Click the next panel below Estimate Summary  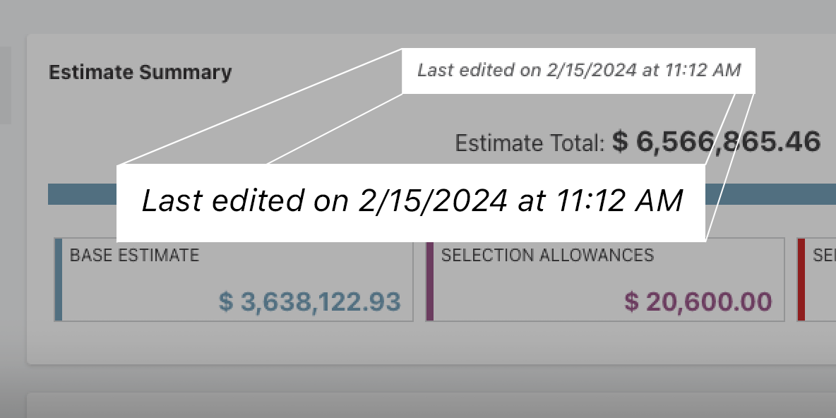tap(424, 406)
